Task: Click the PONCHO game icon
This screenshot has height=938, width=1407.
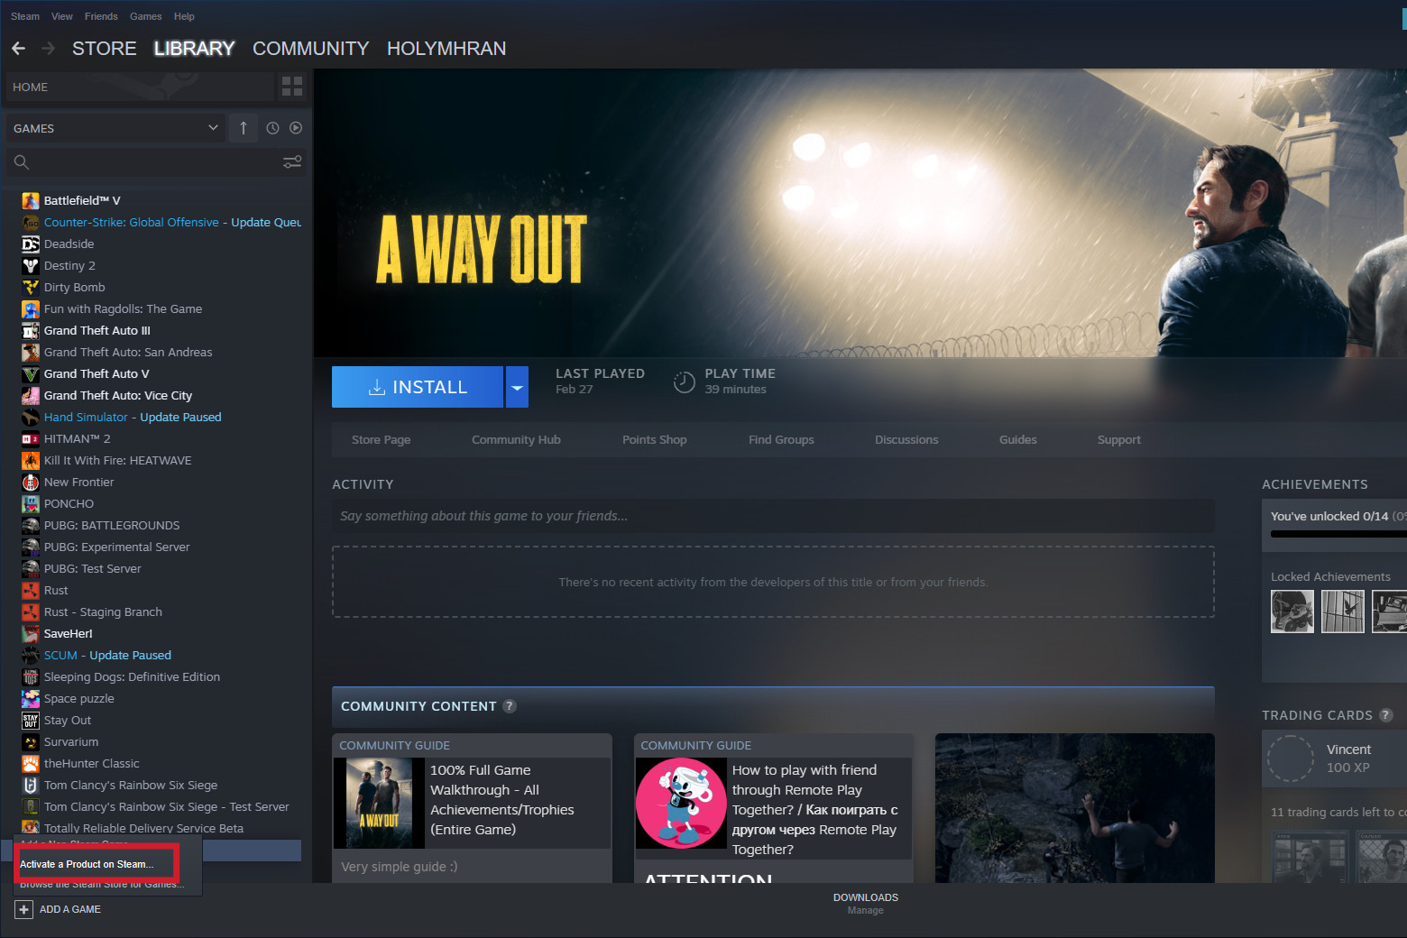Action: coord(31,504)
